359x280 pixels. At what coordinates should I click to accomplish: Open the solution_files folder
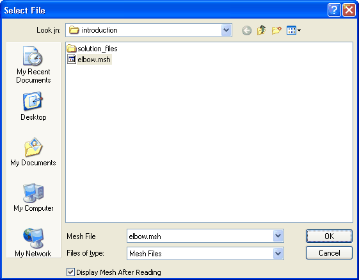tap(92, 49)
